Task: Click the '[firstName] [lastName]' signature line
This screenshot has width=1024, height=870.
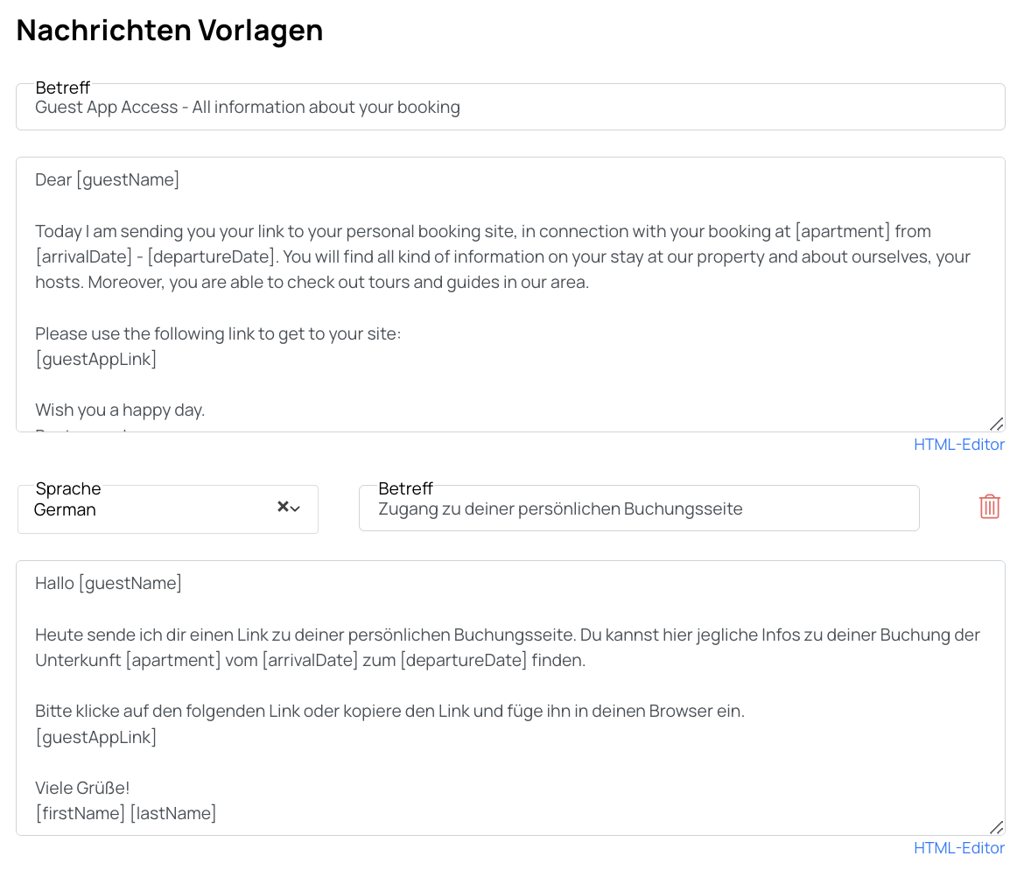Action: pyautogui.click(x=125, y=814)
